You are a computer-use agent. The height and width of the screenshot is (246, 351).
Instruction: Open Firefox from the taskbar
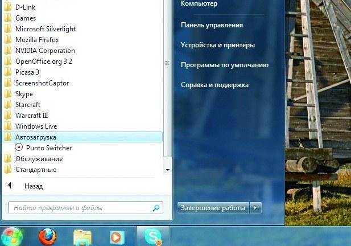tap(48, 236)
